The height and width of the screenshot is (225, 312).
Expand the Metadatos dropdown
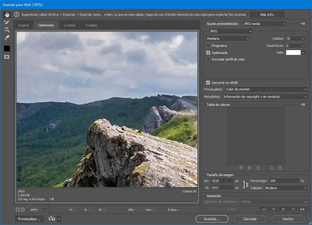pos(265,97)
